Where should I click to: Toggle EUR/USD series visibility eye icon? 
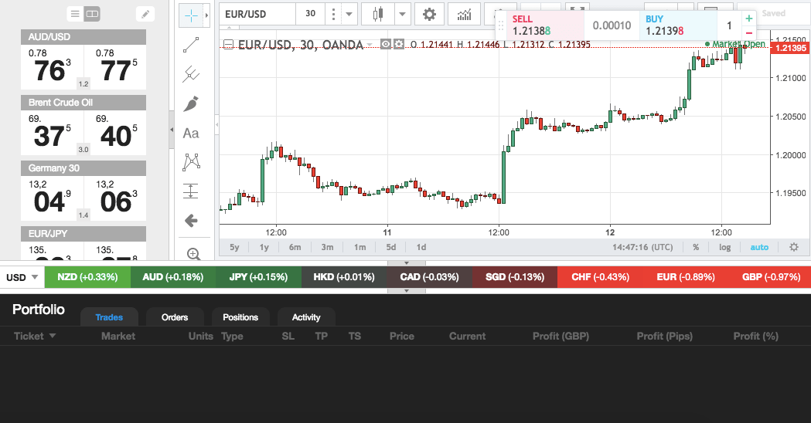pyautogui.click(x=385, y=45)
